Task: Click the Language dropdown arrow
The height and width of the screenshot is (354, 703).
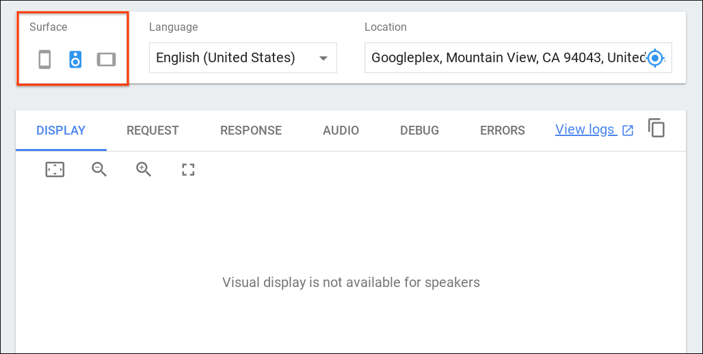Action: [x=323, y=58]
